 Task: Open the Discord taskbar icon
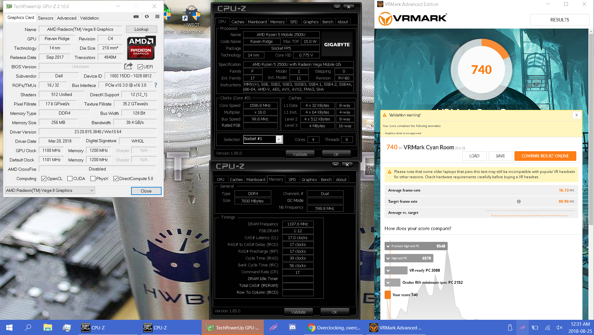pos(292,328)
